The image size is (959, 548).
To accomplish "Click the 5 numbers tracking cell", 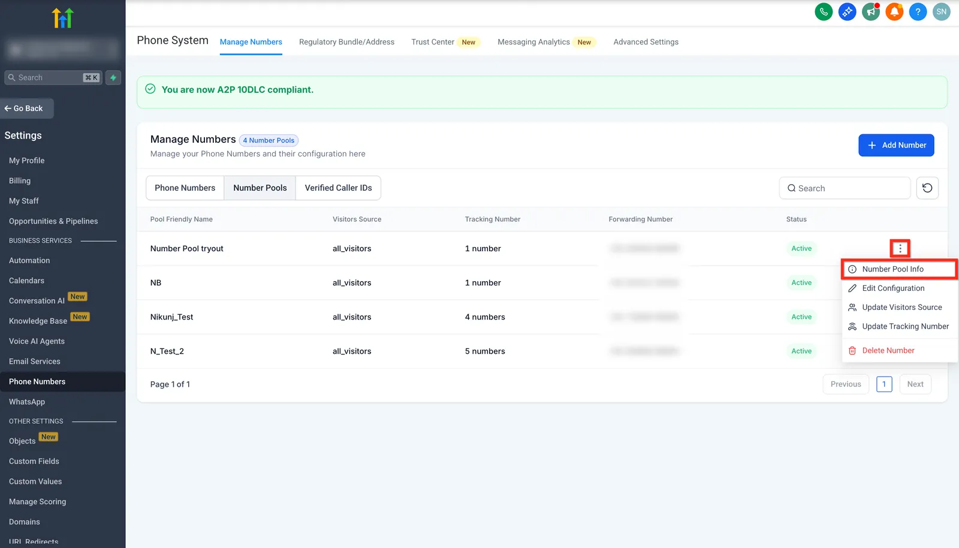I will click(485, 351).
